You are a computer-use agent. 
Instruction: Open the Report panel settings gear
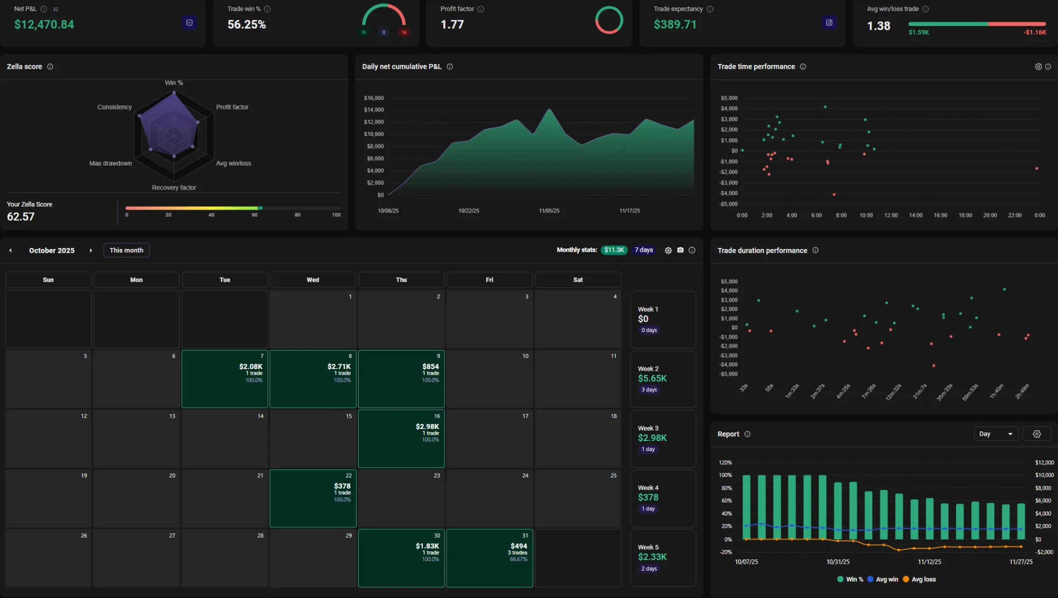point(1037,434)
